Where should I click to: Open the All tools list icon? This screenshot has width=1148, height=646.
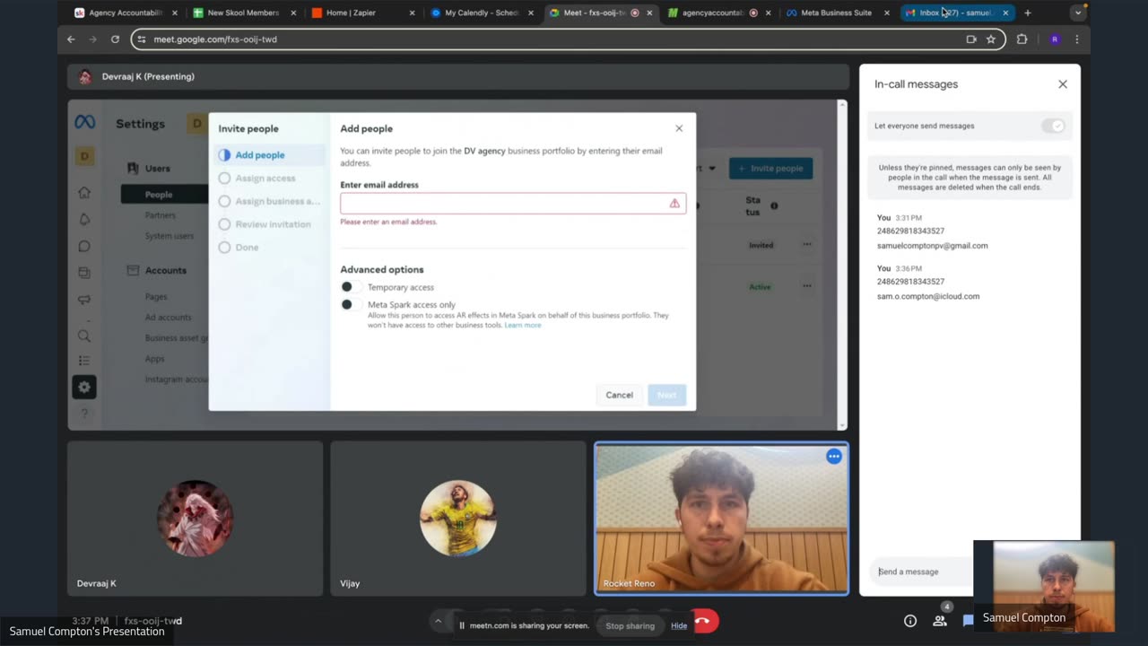[x=84, y=361]
